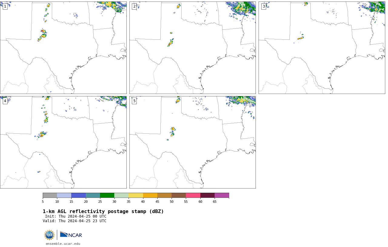Click the brown 50-55 dBZ swatch
Image resolution: width=388 pixels, height=247 pixels.
[179, 195]
